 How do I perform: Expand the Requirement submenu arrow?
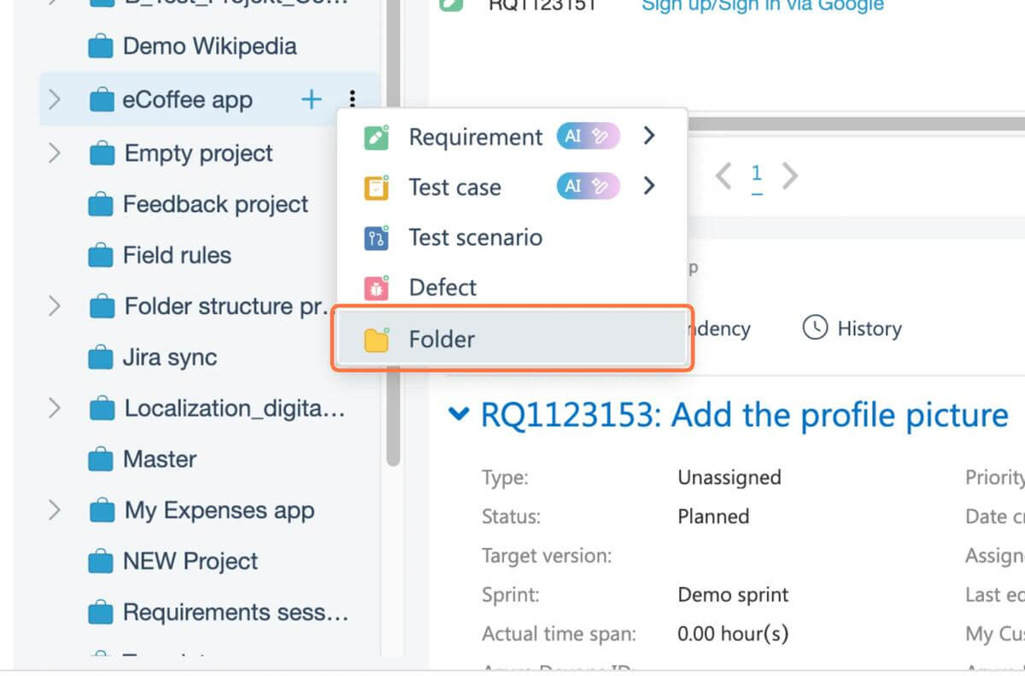(649, 137)
